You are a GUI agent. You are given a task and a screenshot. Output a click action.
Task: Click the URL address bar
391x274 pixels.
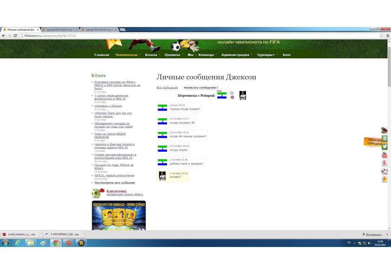[199, 36]
